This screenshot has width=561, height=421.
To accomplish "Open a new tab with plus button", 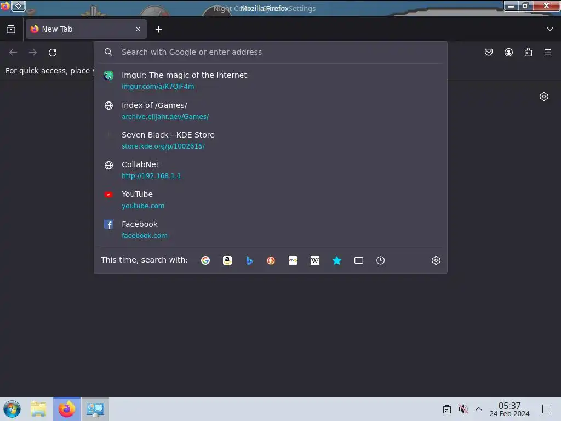I will click(x=158, y=30).
